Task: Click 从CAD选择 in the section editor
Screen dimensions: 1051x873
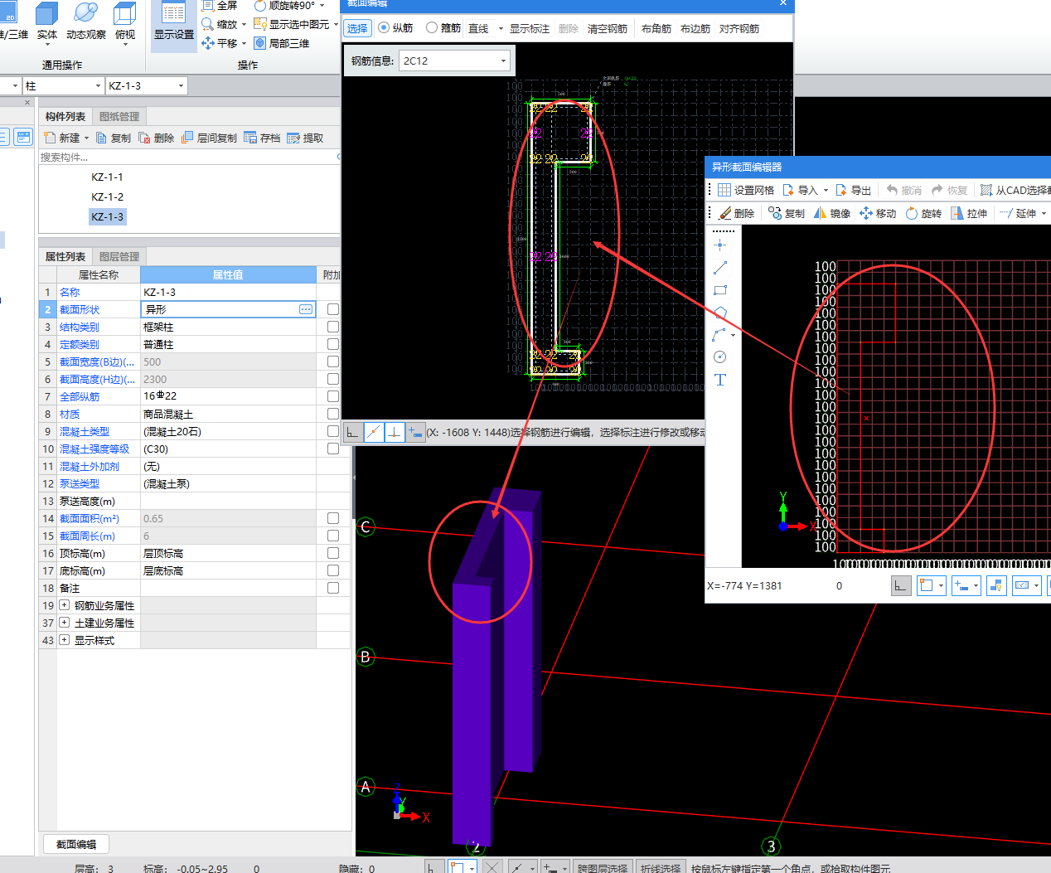Action: click(x=1016, y=191)
